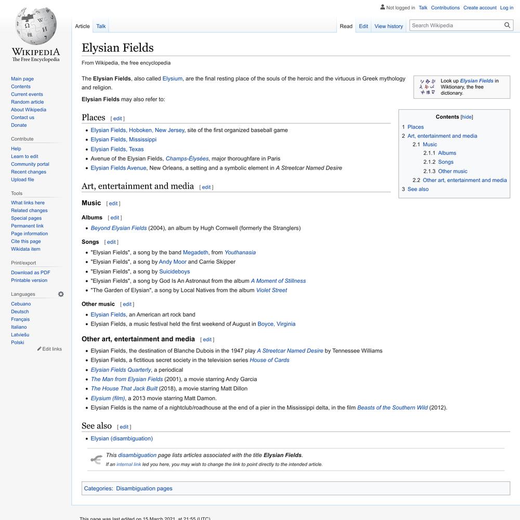The height and width of the screenshot is (520, 520).
Task: Click the disambiguation fork icon
Action: pyautogui.click(x=97, y=459)
